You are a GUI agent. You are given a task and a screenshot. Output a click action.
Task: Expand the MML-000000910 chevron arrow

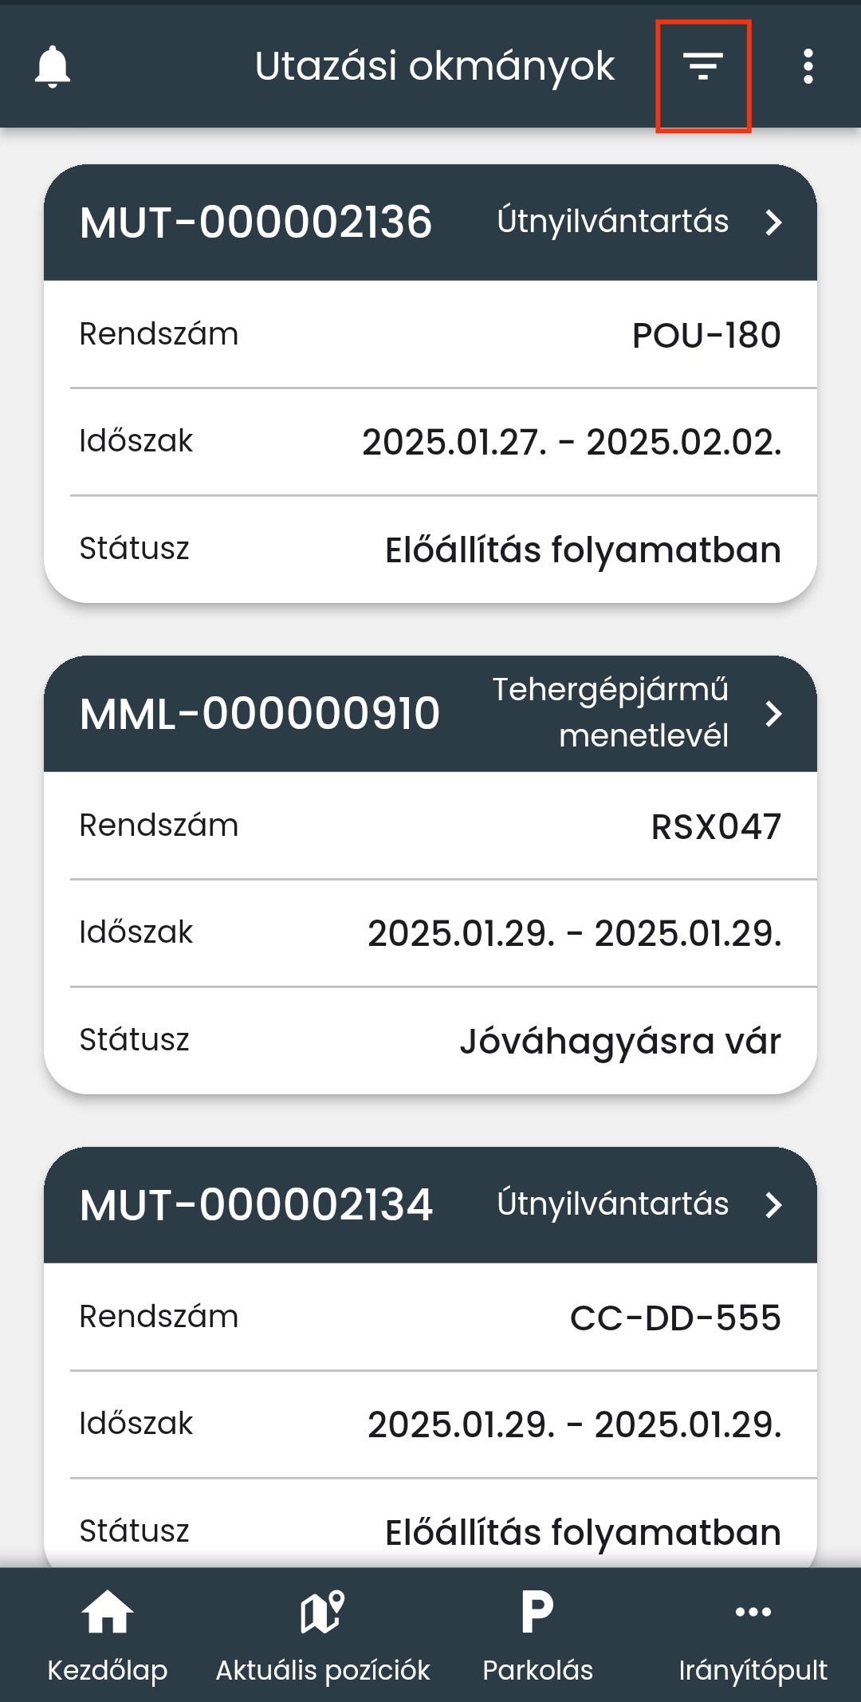(773, 714)
